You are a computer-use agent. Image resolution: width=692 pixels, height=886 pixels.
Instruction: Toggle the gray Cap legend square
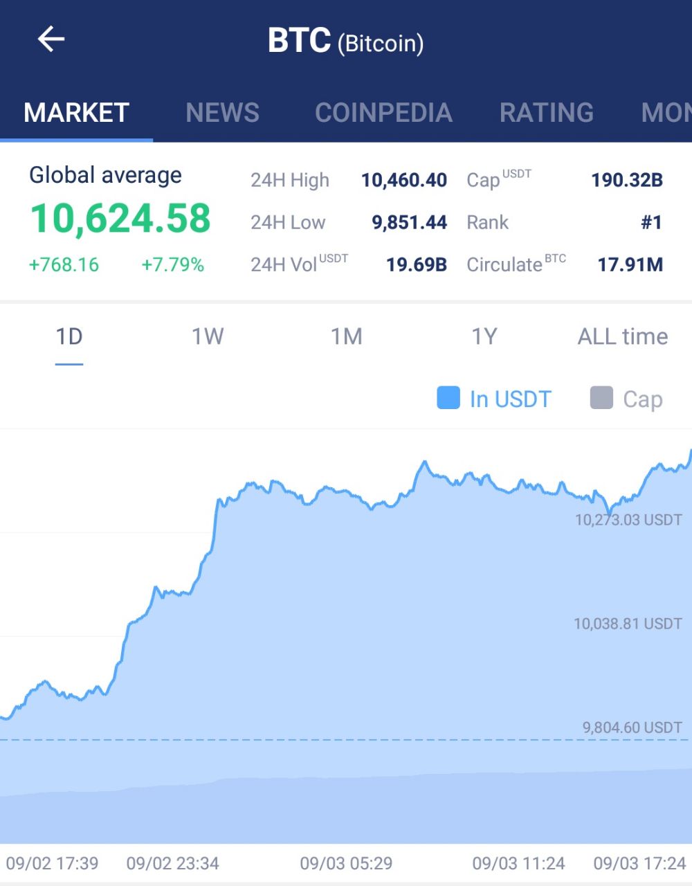(601, 398)
